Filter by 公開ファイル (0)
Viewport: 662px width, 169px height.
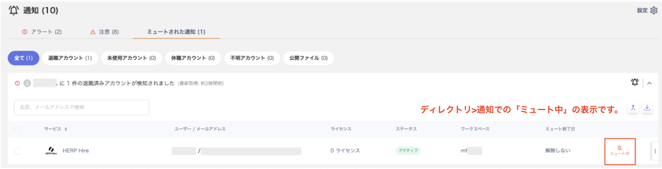coord(308,58)
